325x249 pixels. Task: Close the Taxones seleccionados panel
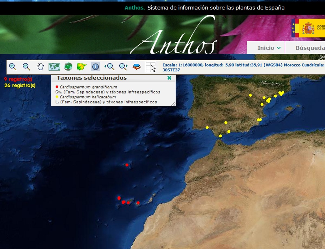(169, 78)
